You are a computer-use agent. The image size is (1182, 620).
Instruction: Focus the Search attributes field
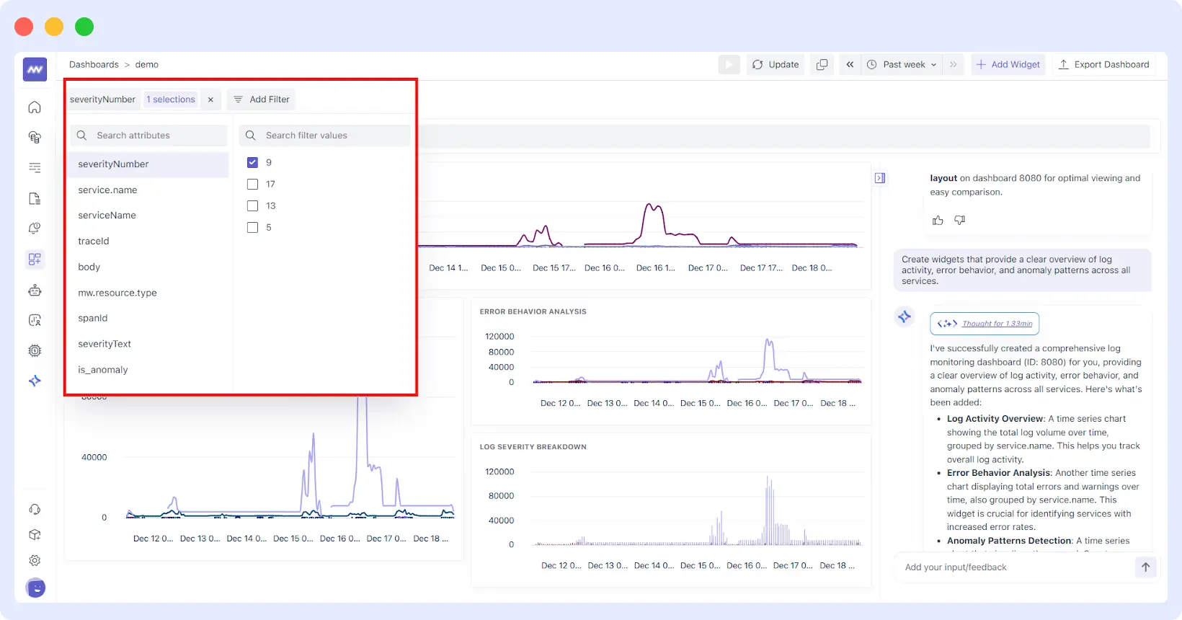[148, 136]
